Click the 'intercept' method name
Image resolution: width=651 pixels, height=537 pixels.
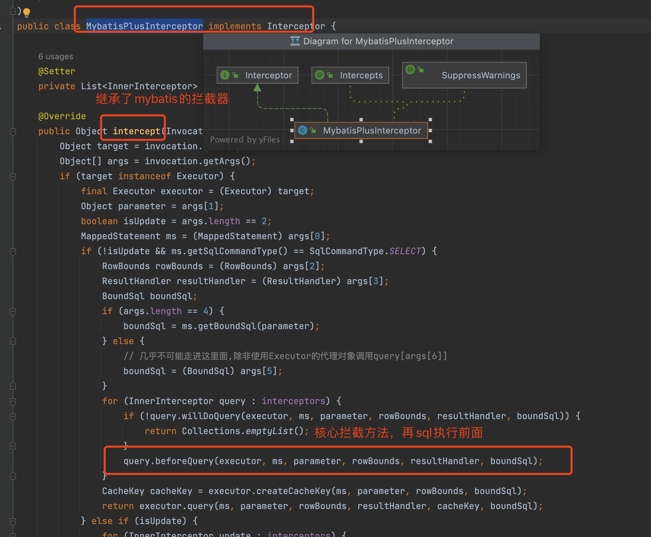[136, 131]
